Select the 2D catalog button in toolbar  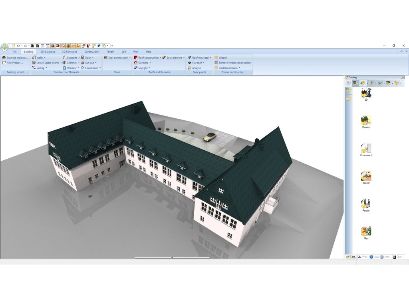pos(388,83)
